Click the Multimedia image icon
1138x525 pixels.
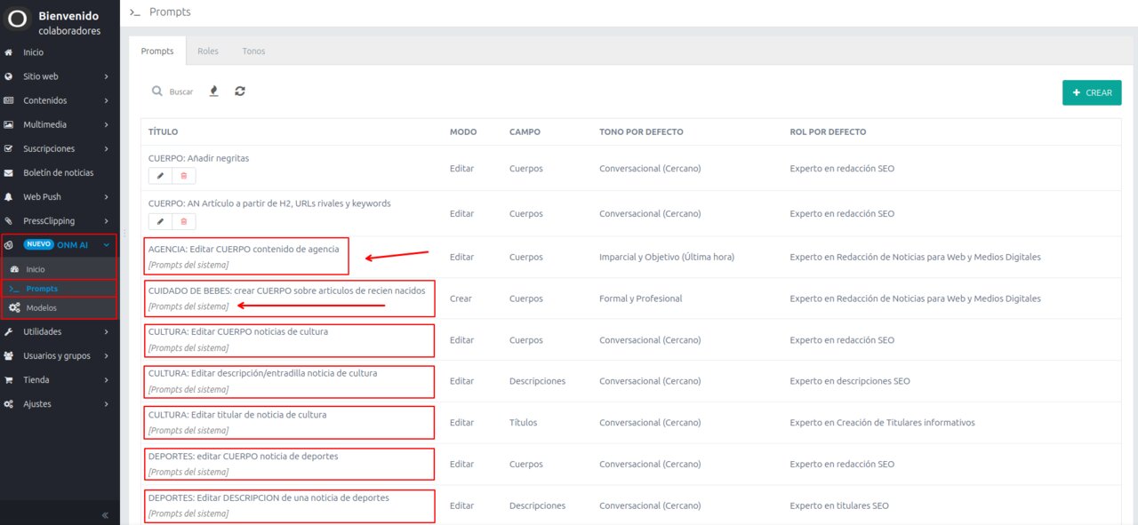(9, 124)
